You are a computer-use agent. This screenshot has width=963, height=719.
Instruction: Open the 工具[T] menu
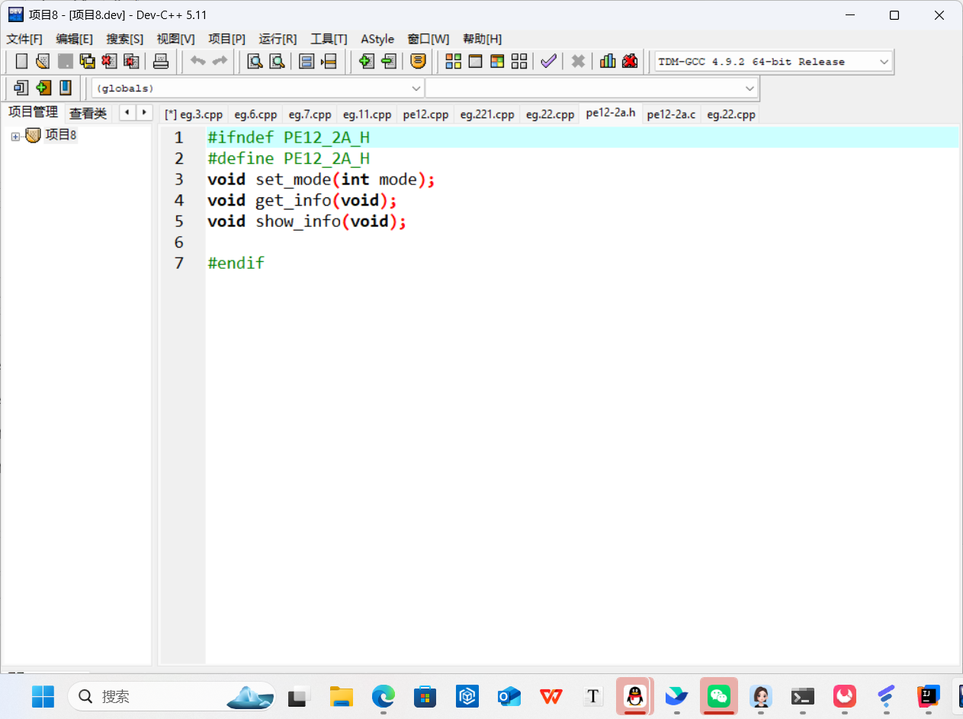[x=329, y=39]
